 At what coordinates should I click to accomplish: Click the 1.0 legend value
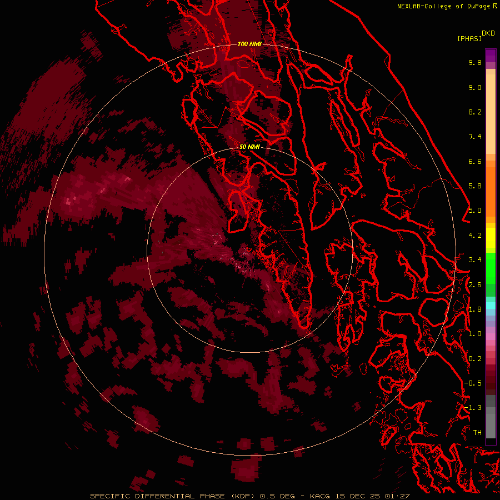coord(475,334)
